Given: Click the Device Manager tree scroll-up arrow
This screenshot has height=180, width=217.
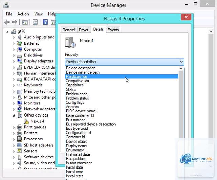Looking at the screenshot, I should (x=211, y=31).
